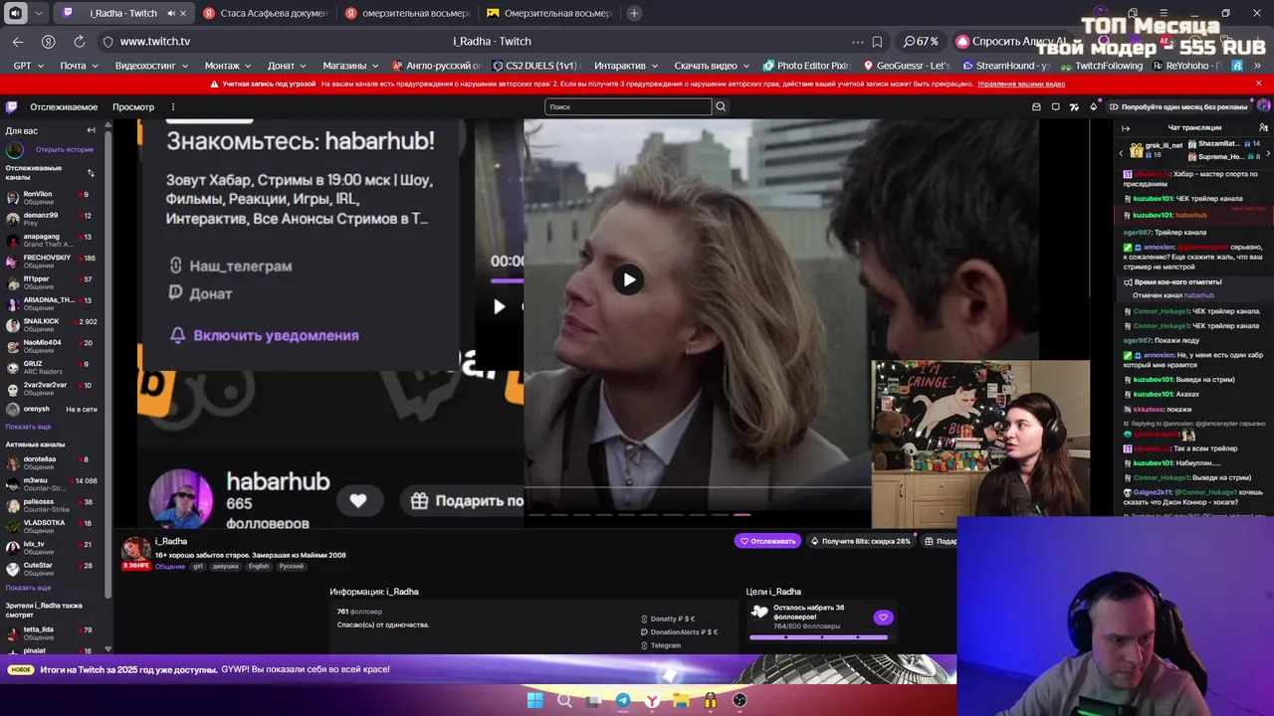The height and width of the screenshot is (716, 1274).
Task: Expand the Почта bookmarks folder
Action: tap(79, 66)
